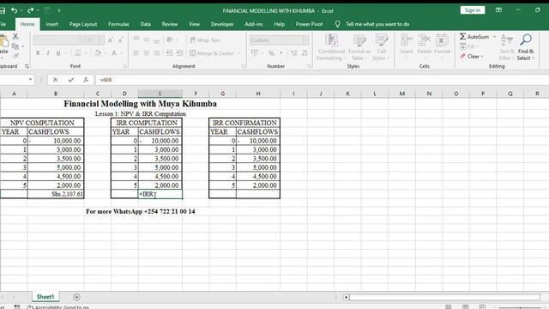This screenshot has width=549, height=309.
Task: Toggle Italic formatting
Action: tap(48, 53)
